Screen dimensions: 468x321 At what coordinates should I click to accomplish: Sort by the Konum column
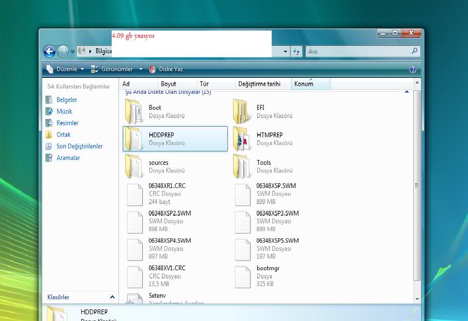pos(311,84)
